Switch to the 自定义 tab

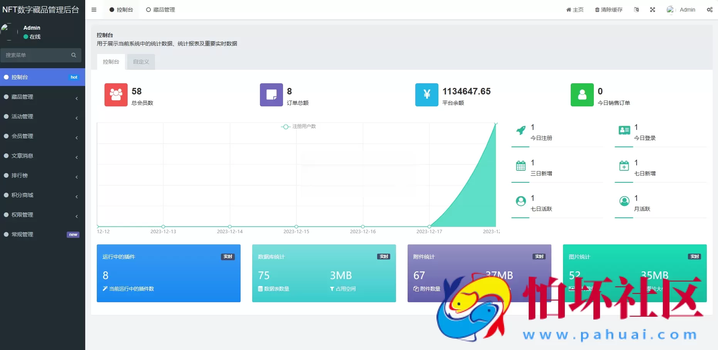point(140,62)
